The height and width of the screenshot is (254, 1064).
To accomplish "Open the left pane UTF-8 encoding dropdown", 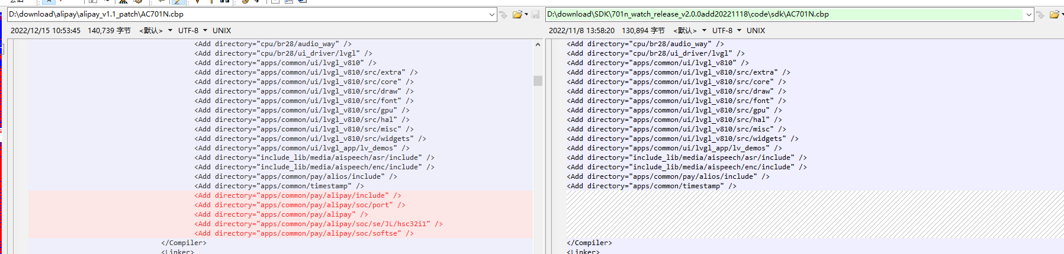I will 192,30.
